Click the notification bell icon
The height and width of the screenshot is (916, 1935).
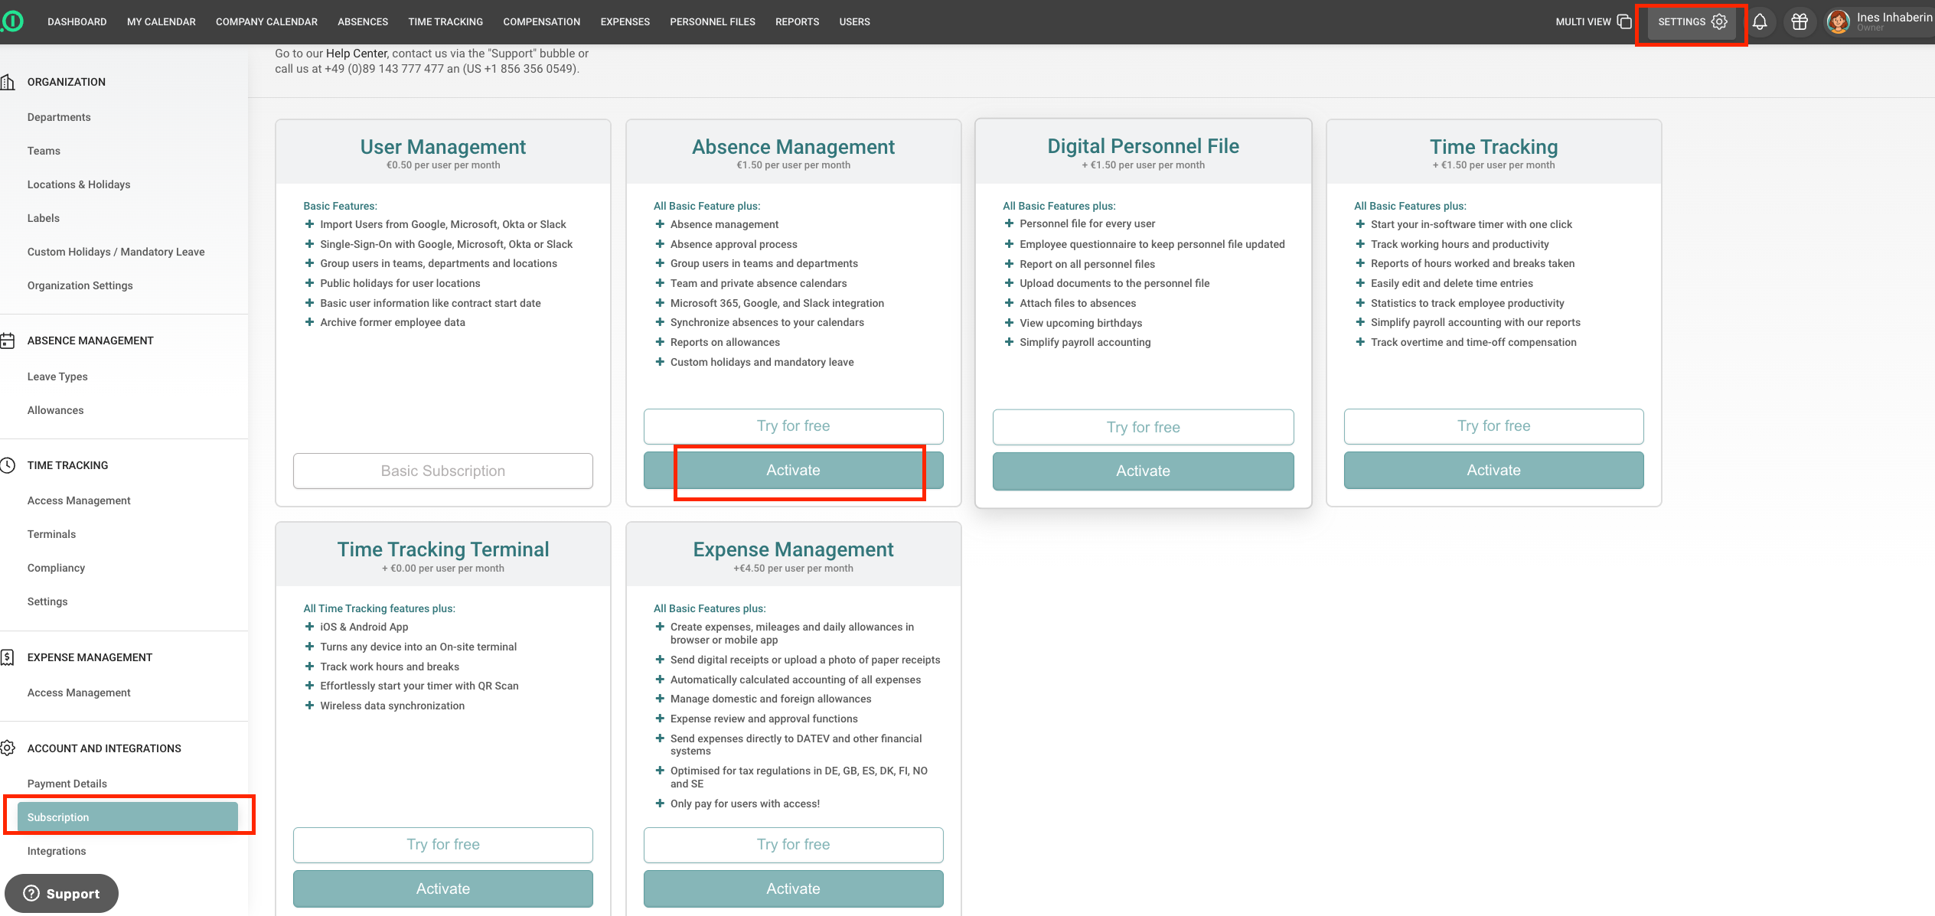click(x=1760, y=22)
